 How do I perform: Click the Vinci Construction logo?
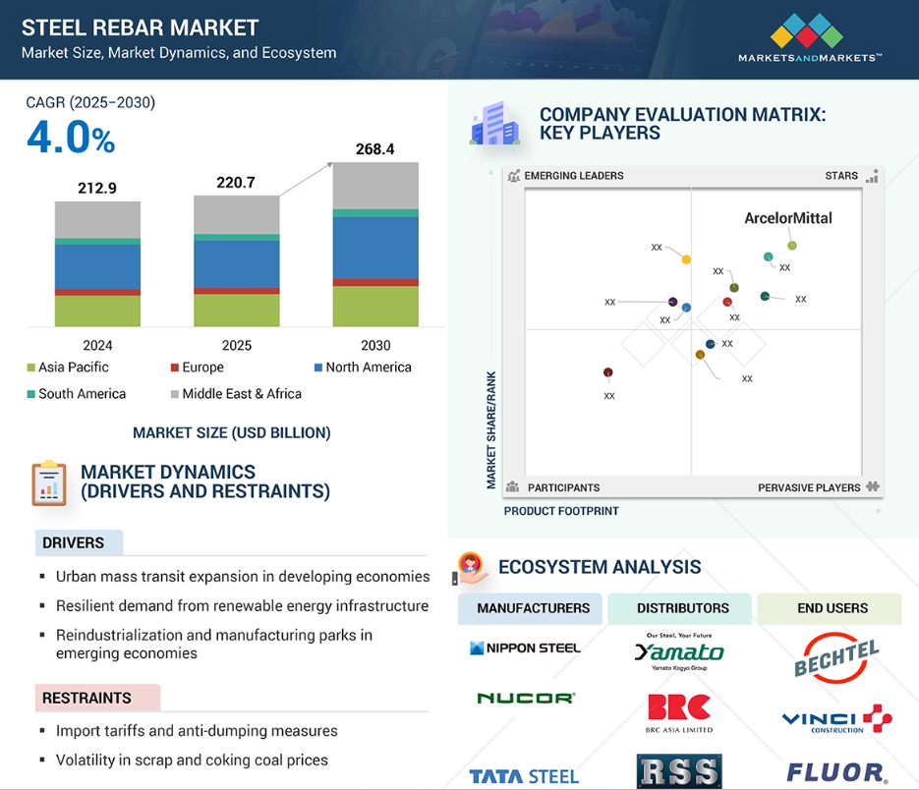(x=837, y=718)
